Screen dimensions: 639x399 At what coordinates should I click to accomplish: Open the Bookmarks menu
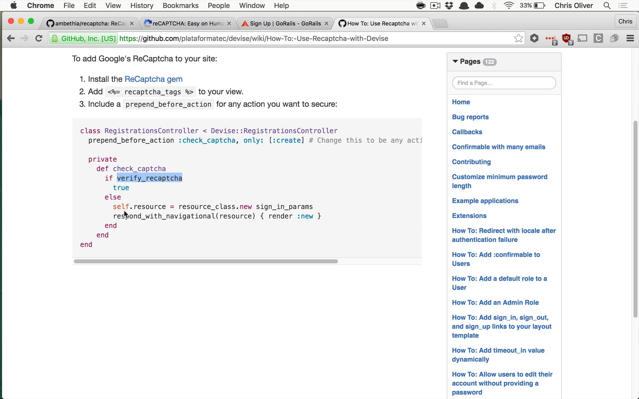[x=181, y=6]
